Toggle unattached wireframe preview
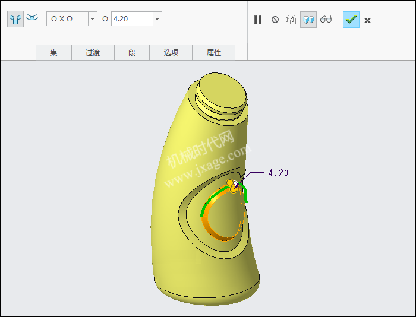Image resolution: width=416 pixels, height=317 pixels. (x=291, y=20)
